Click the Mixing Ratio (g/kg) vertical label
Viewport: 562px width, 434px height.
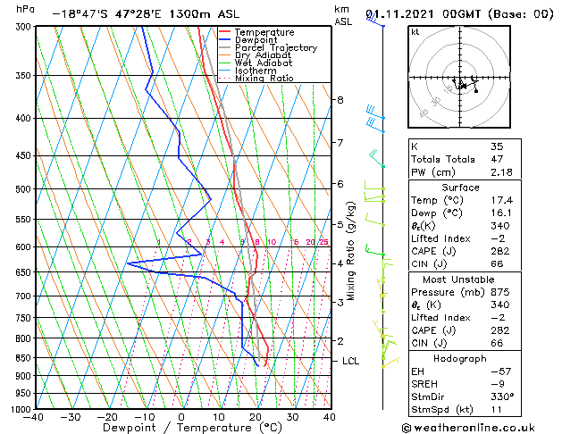[x=350, y=251]
